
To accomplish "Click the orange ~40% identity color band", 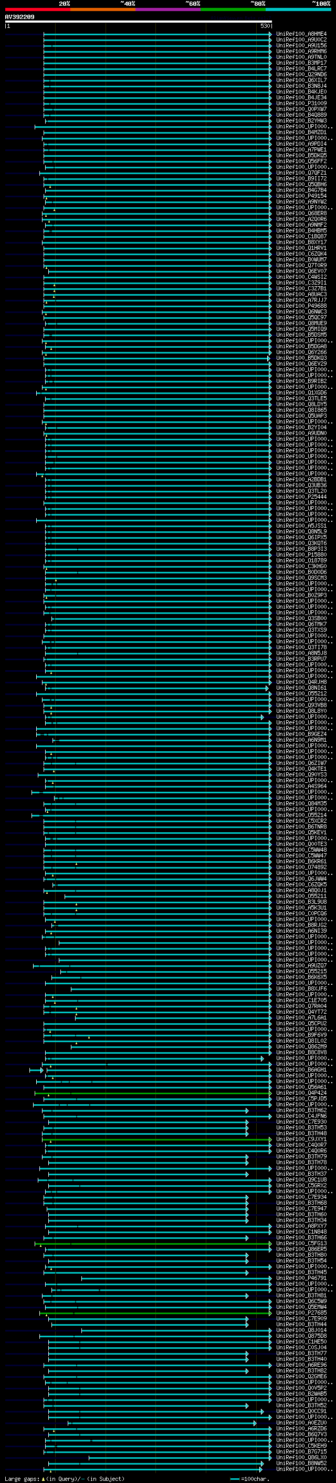I will (103, 10).
